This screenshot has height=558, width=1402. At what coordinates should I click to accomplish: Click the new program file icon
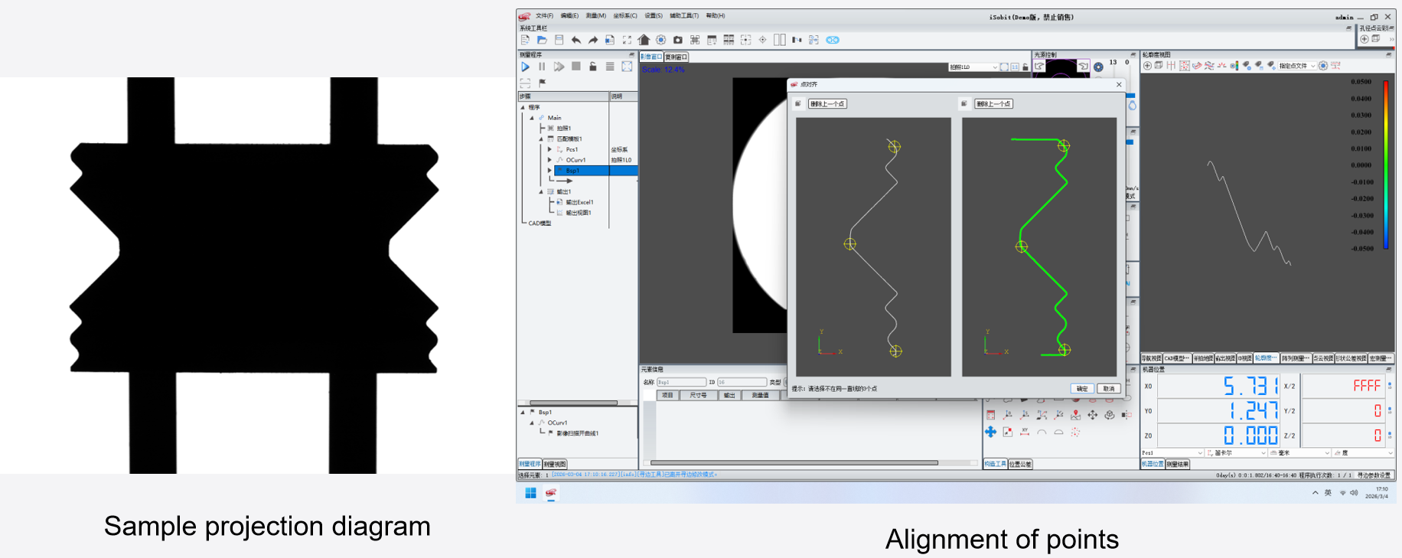pyautogui.click(x=525, y=40)
